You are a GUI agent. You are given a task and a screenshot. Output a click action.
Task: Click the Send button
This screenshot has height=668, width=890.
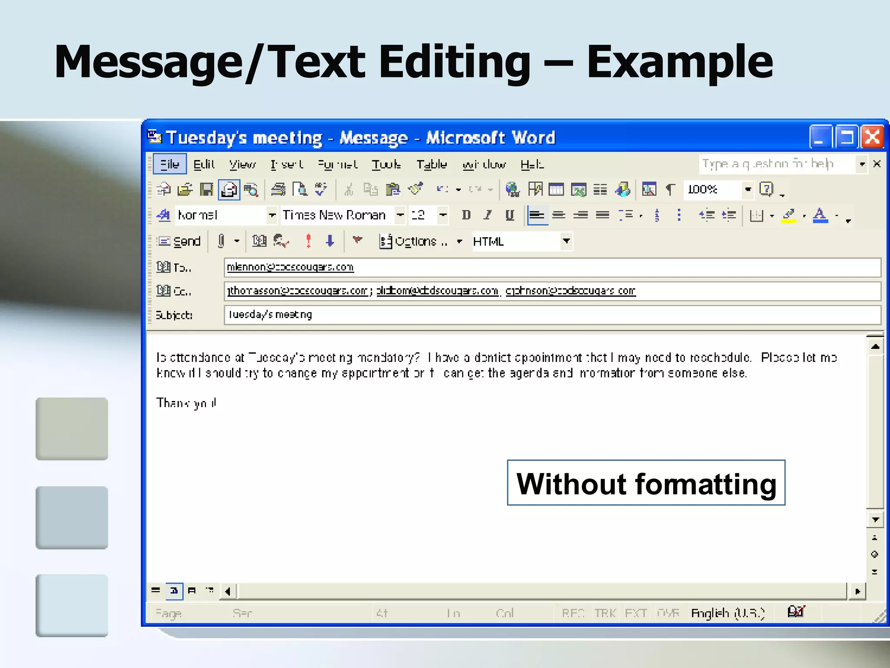point(179,241)
